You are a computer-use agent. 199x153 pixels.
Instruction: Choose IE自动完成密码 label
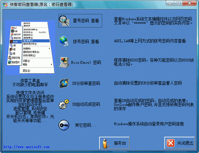(x=86, y=104)
